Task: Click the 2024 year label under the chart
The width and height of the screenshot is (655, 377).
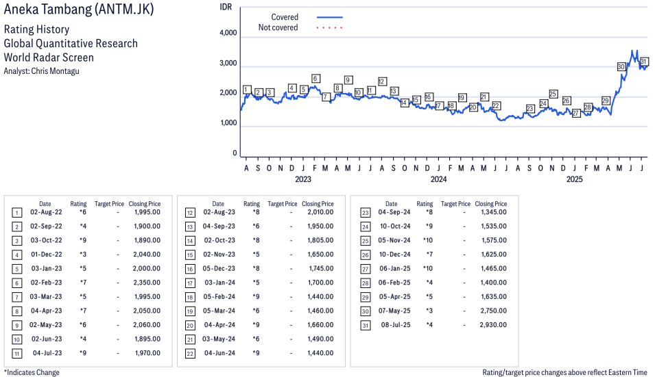Action: click(439, 179)
